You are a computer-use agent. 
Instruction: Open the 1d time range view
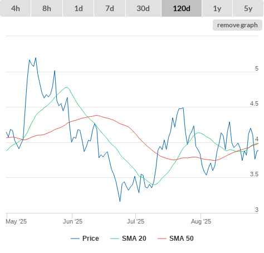point(79,8)
